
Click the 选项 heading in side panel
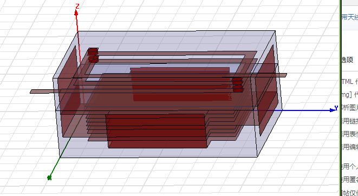pos(348,60)
